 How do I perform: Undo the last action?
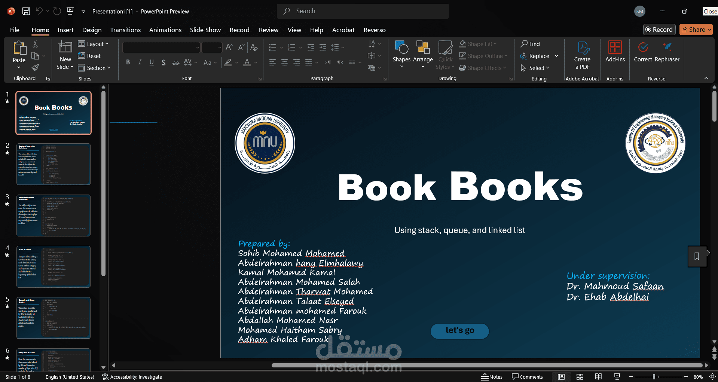39,11
